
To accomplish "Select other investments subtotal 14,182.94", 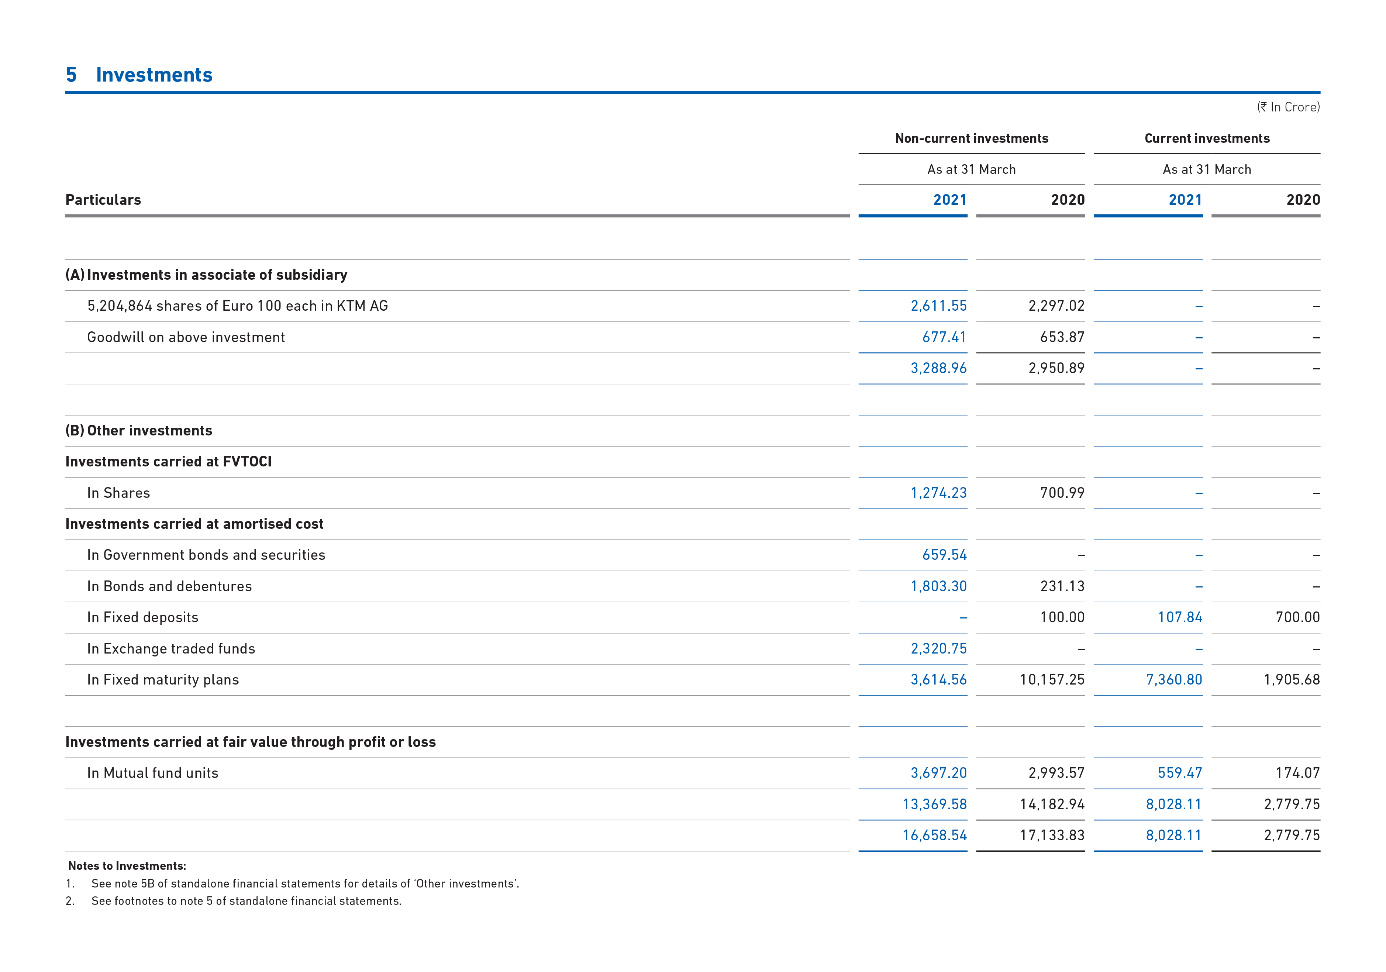I will tap(1052, 805).
